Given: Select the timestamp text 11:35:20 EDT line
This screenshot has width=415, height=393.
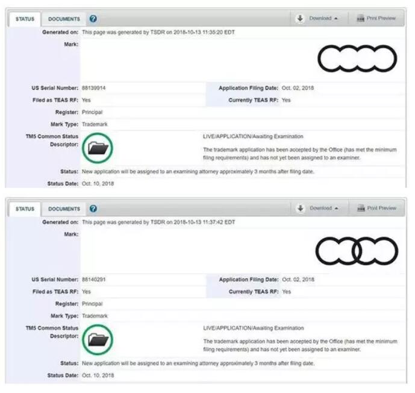Looking at the screenshot, I should (x=158, y=33).
